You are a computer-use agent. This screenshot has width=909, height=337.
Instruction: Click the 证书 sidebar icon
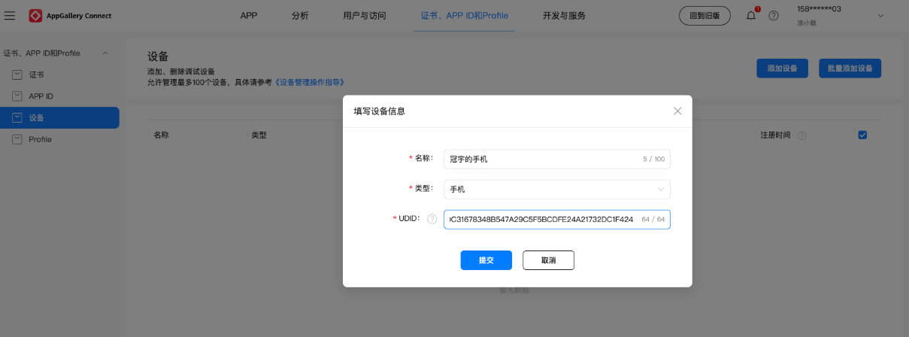17,74
